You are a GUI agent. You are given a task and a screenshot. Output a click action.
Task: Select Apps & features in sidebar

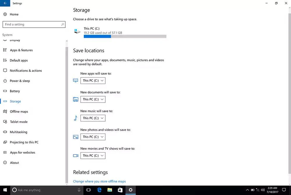click(x=21, y=50)
